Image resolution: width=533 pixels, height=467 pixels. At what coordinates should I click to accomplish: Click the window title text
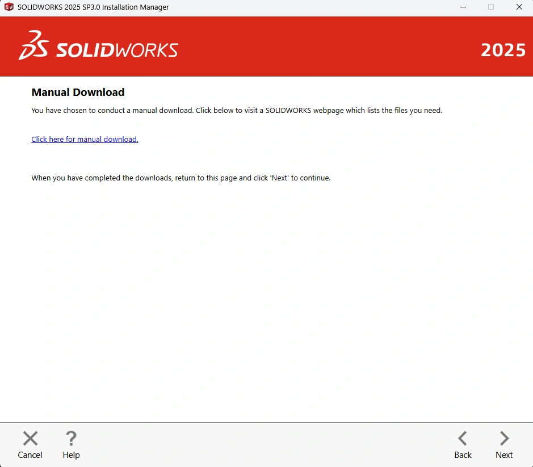click(x=93, y=7)
